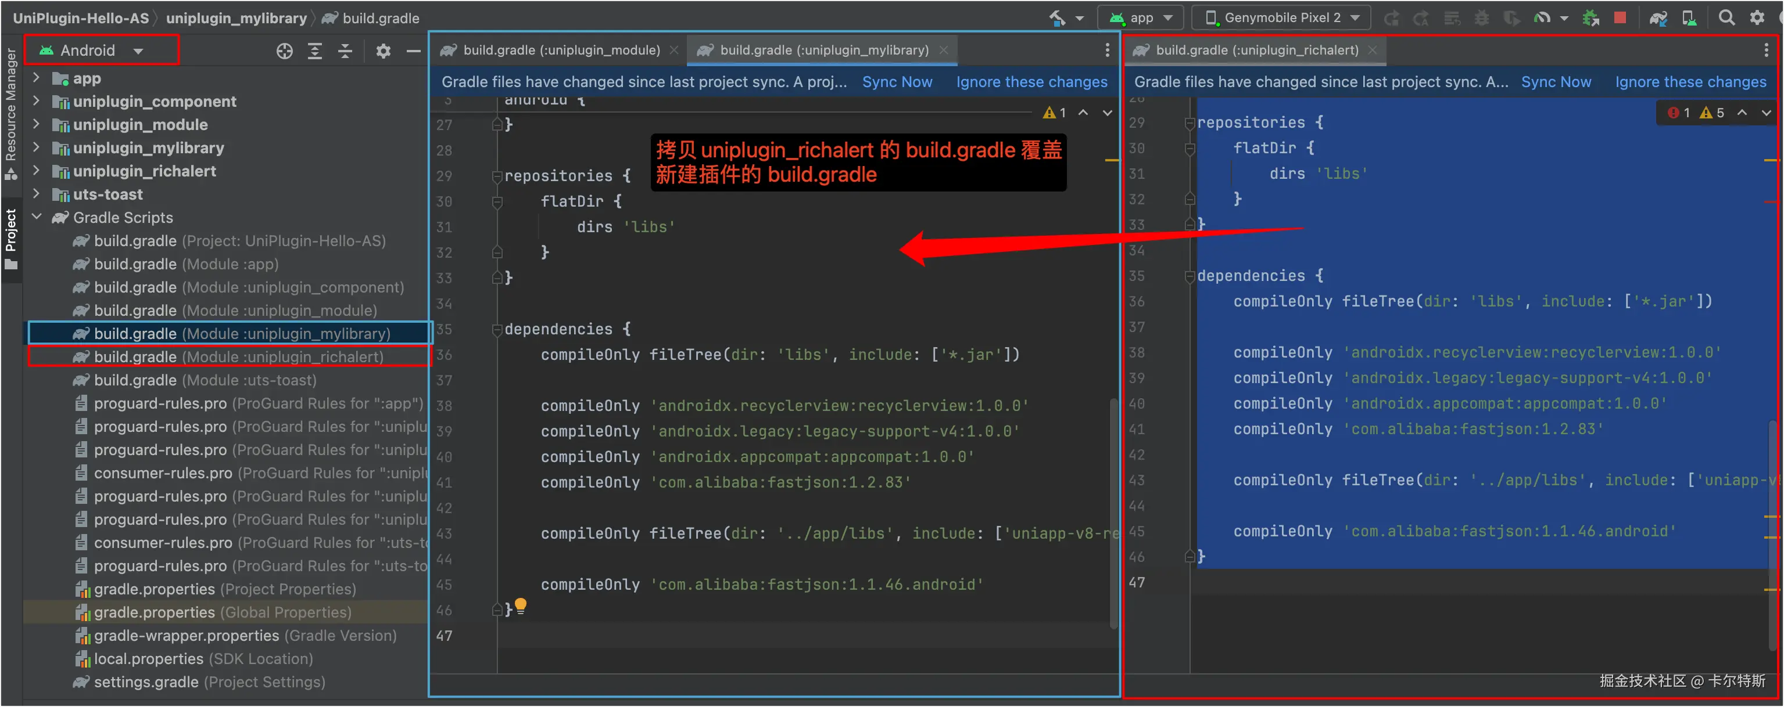
Task: Open Project panel options gear
Action: pyautogui.click(x=383, y=51)
